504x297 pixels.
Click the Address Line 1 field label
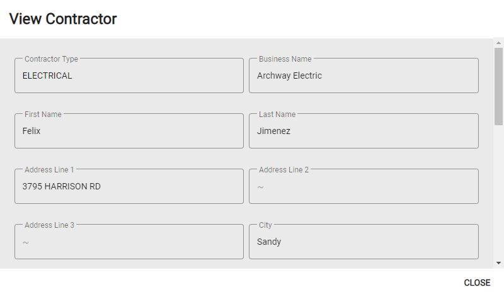pyautogui.click(x=49, y=170)
